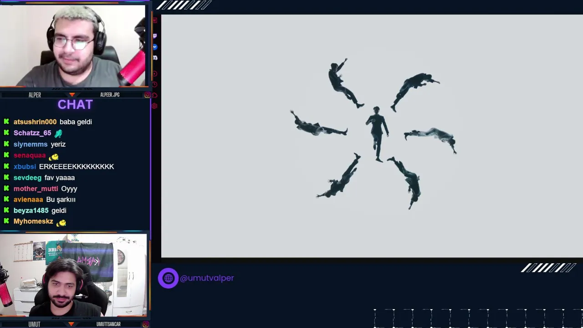Click username atsushrin000 in chat
Screen dimensions: 583x328
point(35,122)
